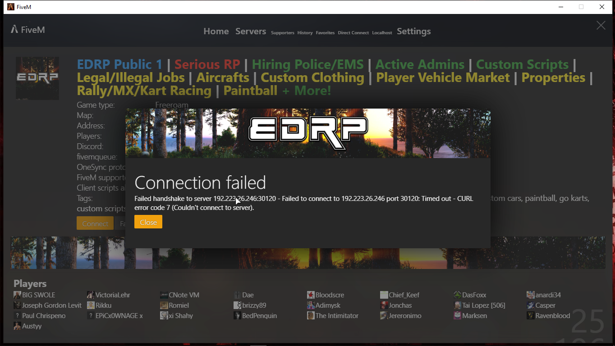Click The Intimitator player avatar
This screenshot has width=615, height=346.
click(x=311, y=316)
